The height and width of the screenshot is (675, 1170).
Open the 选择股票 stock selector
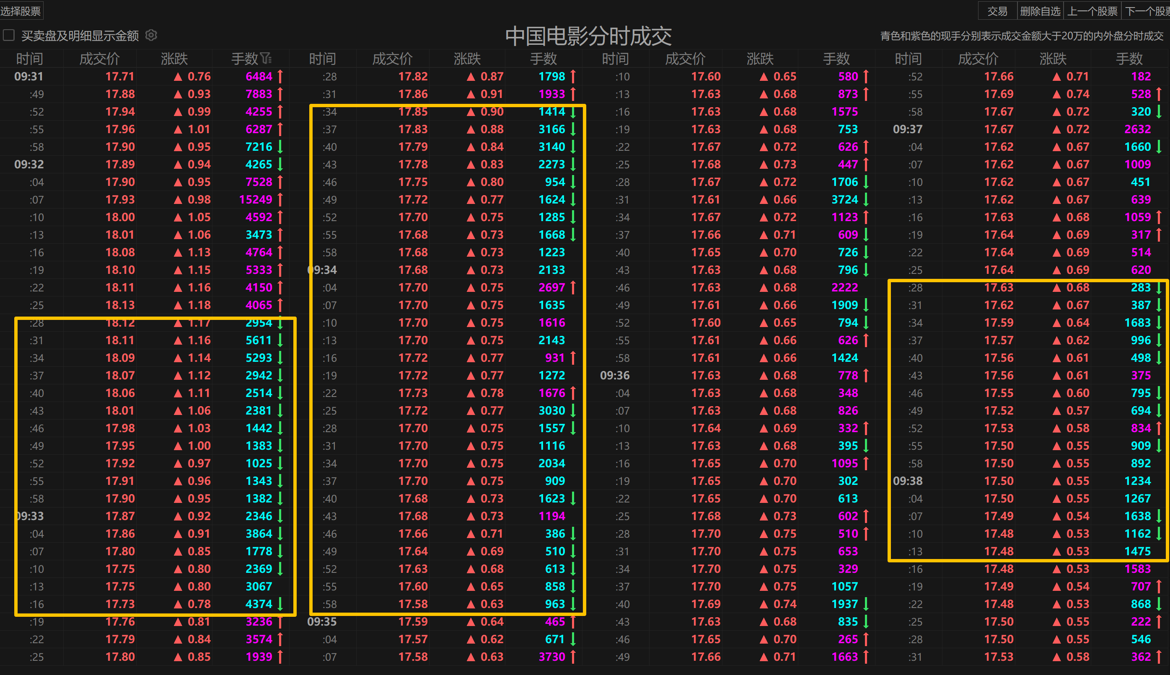(x=21, y=10)
